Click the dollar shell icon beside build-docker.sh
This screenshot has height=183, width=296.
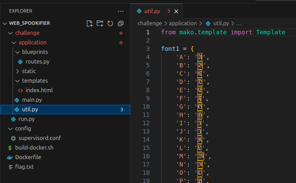[10, 148]
